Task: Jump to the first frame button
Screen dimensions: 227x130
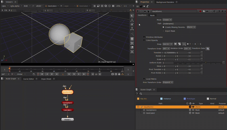Action: tap(42, 74)
